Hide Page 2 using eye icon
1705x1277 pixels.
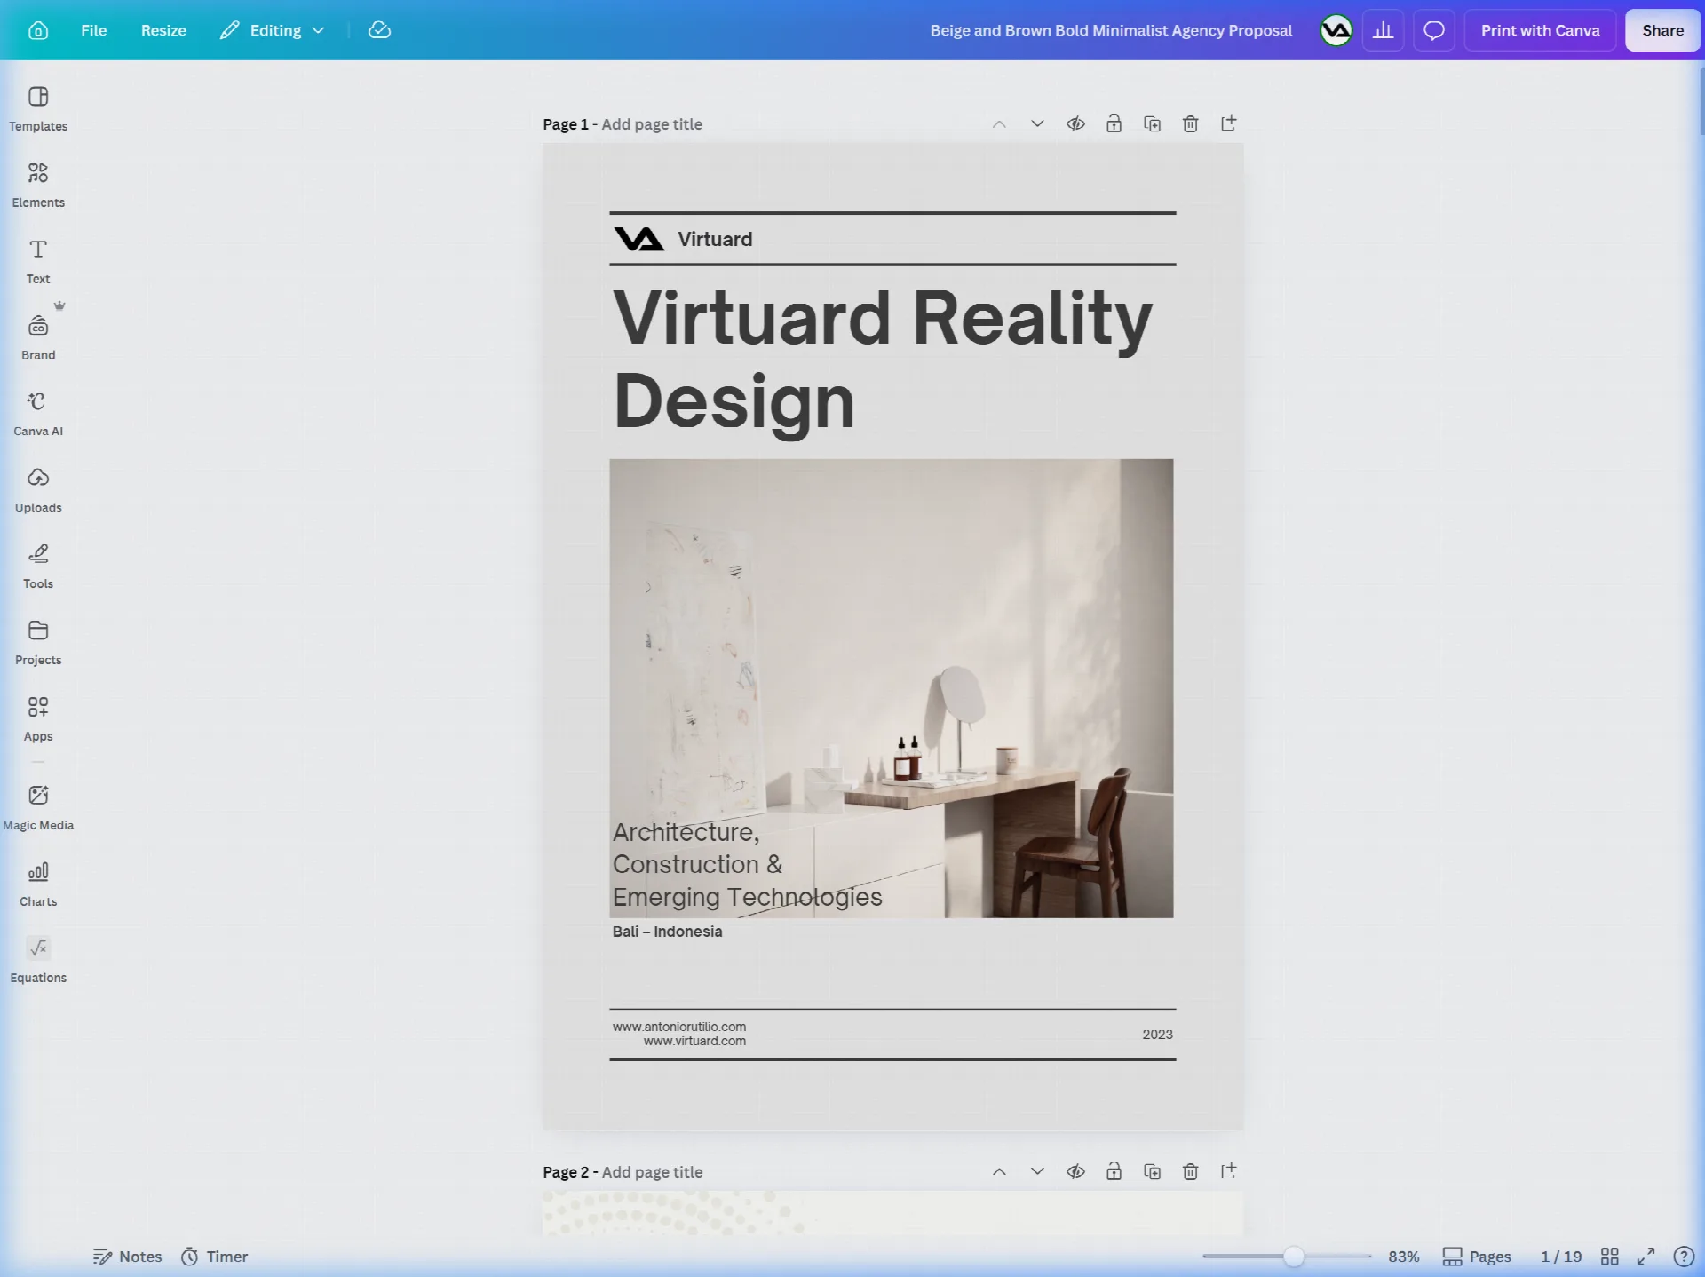(1076, 1172)
